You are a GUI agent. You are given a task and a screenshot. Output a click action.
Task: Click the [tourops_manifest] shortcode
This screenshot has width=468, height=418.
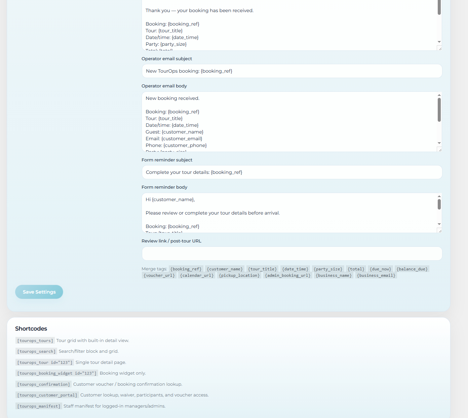[39, 406]
